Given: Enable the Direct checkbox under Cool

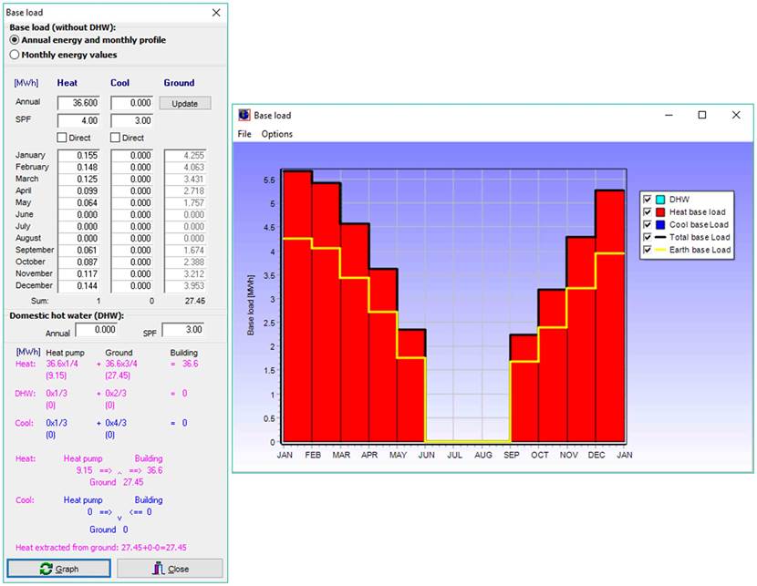Looking at the screenshot, I should [x=116, y=138].
